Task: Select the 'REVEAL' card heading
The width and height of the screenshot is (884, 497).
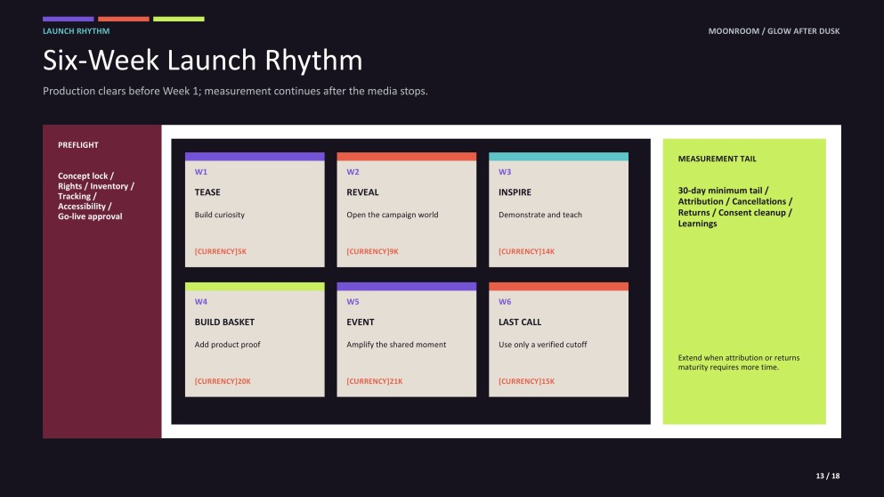Action: 362,191
